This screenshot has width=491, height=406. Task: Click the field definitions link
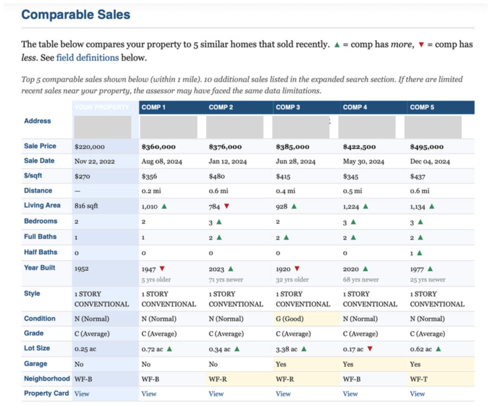tap(88, 58)
